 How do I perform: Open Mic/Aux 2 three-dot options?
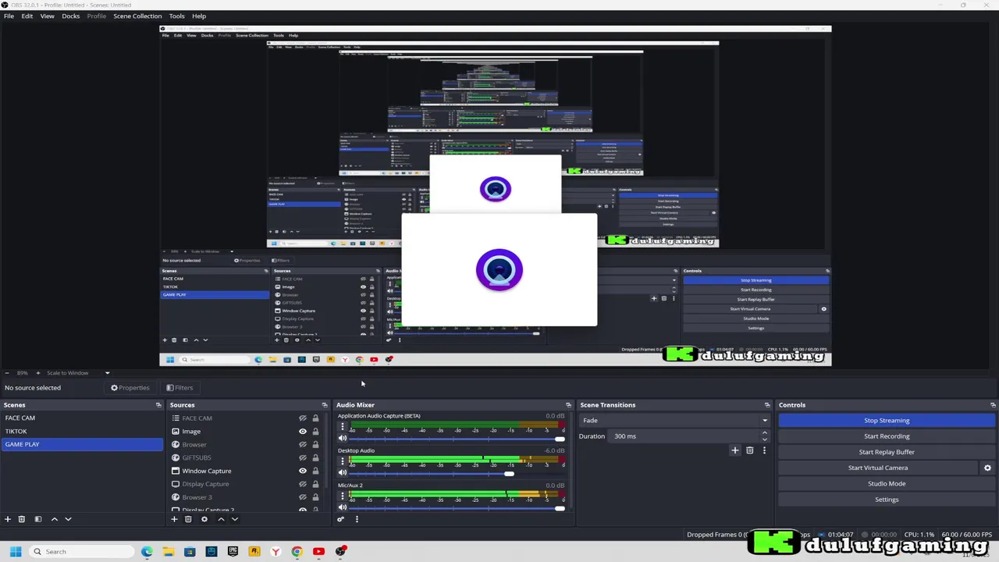tap(342, 496)
